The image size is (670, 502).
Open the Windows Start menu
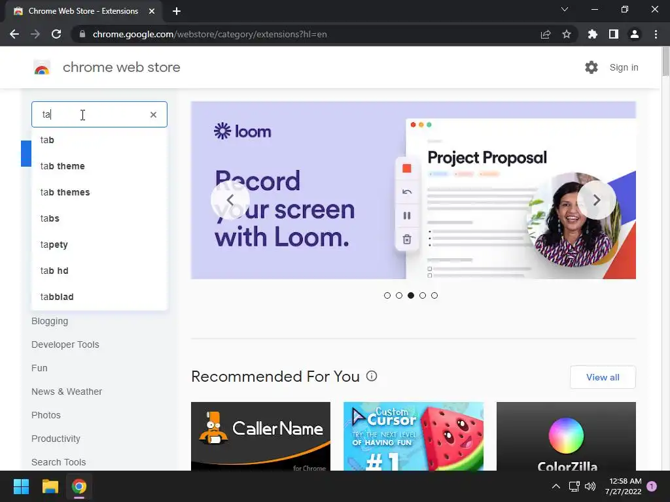tap(21, 486)
